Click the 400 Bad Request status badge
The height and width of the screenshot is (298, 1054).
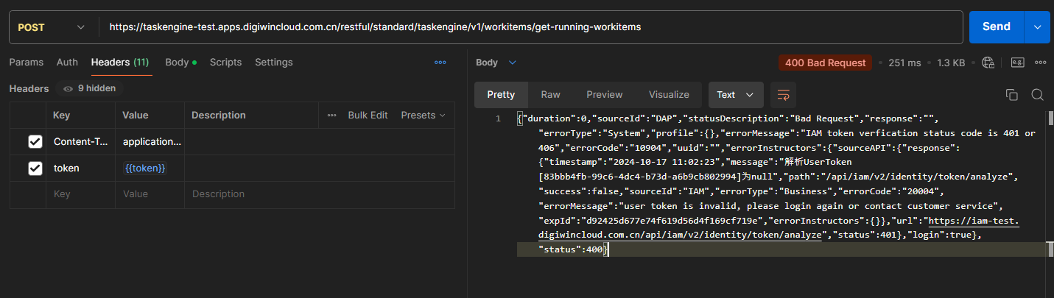click(x=825, y=63)
